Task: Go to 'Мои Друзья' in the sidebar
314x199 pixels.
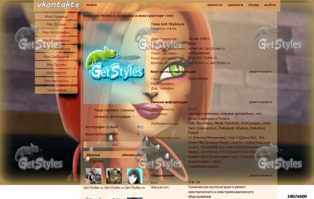Action: coord(56,24)
